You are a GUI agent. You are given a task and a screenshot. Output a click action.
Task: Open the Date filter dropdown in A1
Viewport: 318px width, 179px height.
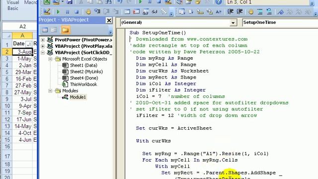tap(29, 44)
